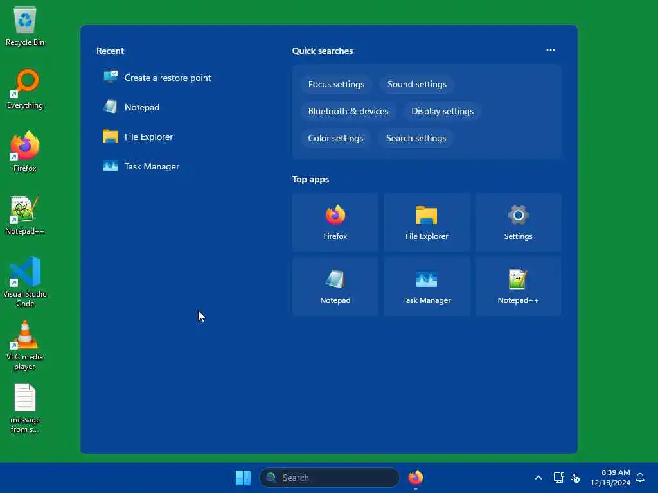This screenshot has height=493, width=658.
Task: Show hidden tray icons chevron
Action: (x=538, y=478)
